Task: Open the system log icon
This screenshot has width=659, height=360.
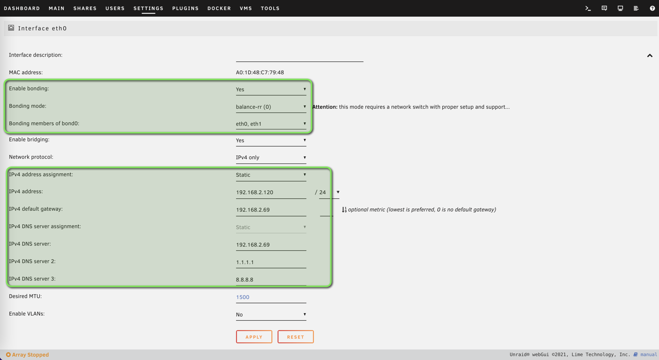Action: (636, 9)
